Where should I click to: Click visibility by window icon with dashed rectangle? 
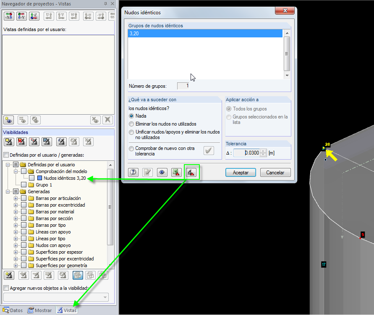coord(34,142)
